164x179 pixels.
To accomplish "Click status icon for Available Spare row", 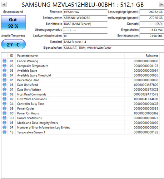I will tap(5, 71).
